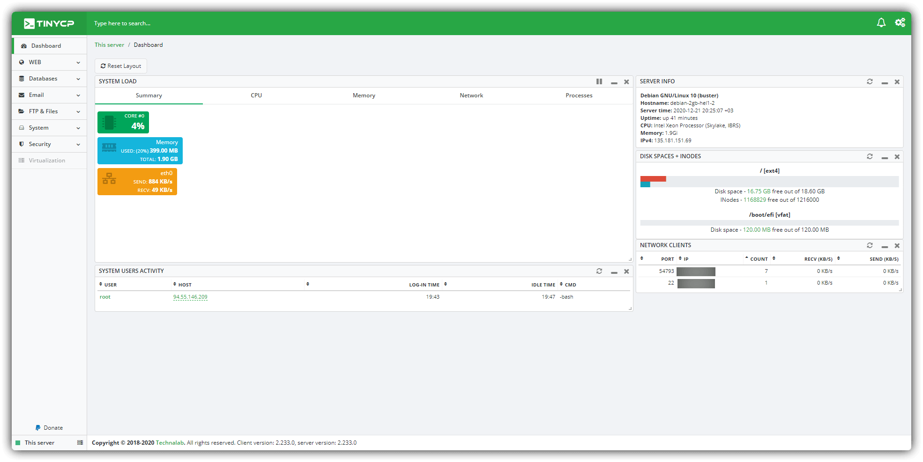This screenshot has height=462, width=923.
Task: Close System Users Activity panel
Action: click(626, 271)
